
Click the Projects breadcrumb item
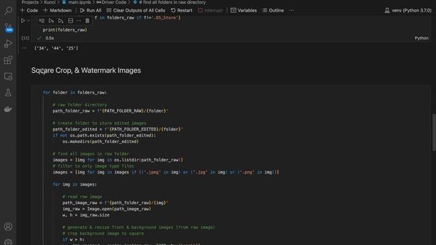(x=30, y=2)
